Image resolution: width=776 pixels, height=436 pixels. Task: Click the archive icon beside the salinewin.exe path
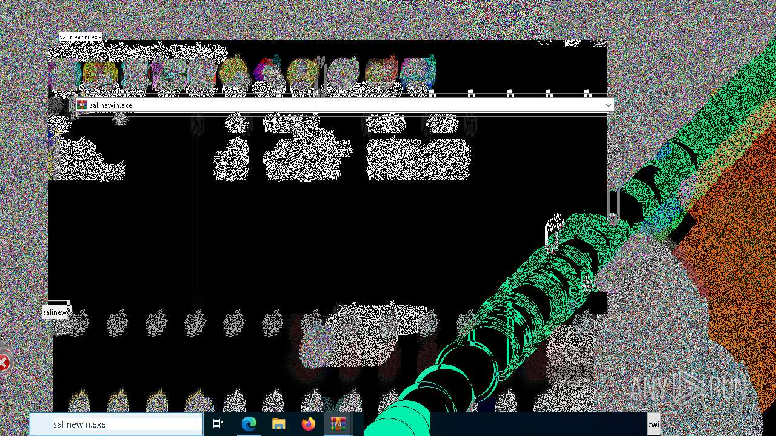[x=82, y=105]
